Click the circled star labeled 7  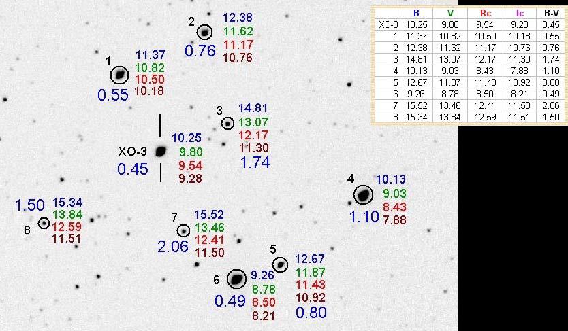click(x=183, y=231)
